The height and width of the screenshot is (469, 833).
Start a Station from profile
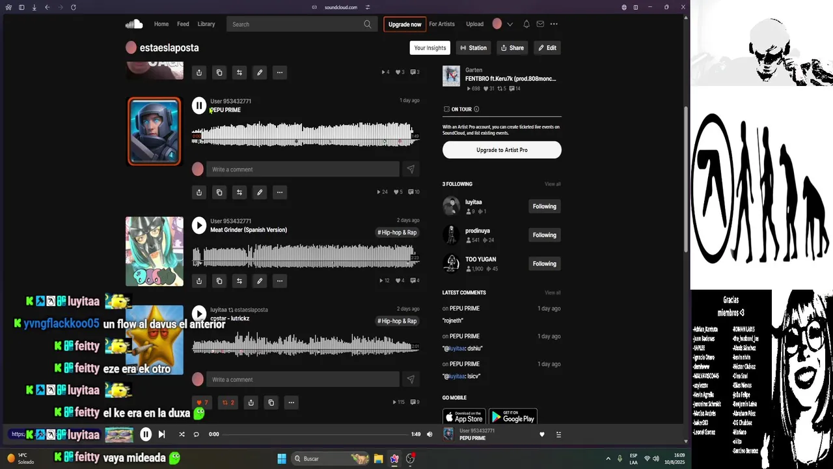tap(473, 48)
